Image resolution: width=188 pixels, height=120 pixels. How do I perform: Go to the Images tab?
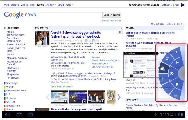(15, 5)
